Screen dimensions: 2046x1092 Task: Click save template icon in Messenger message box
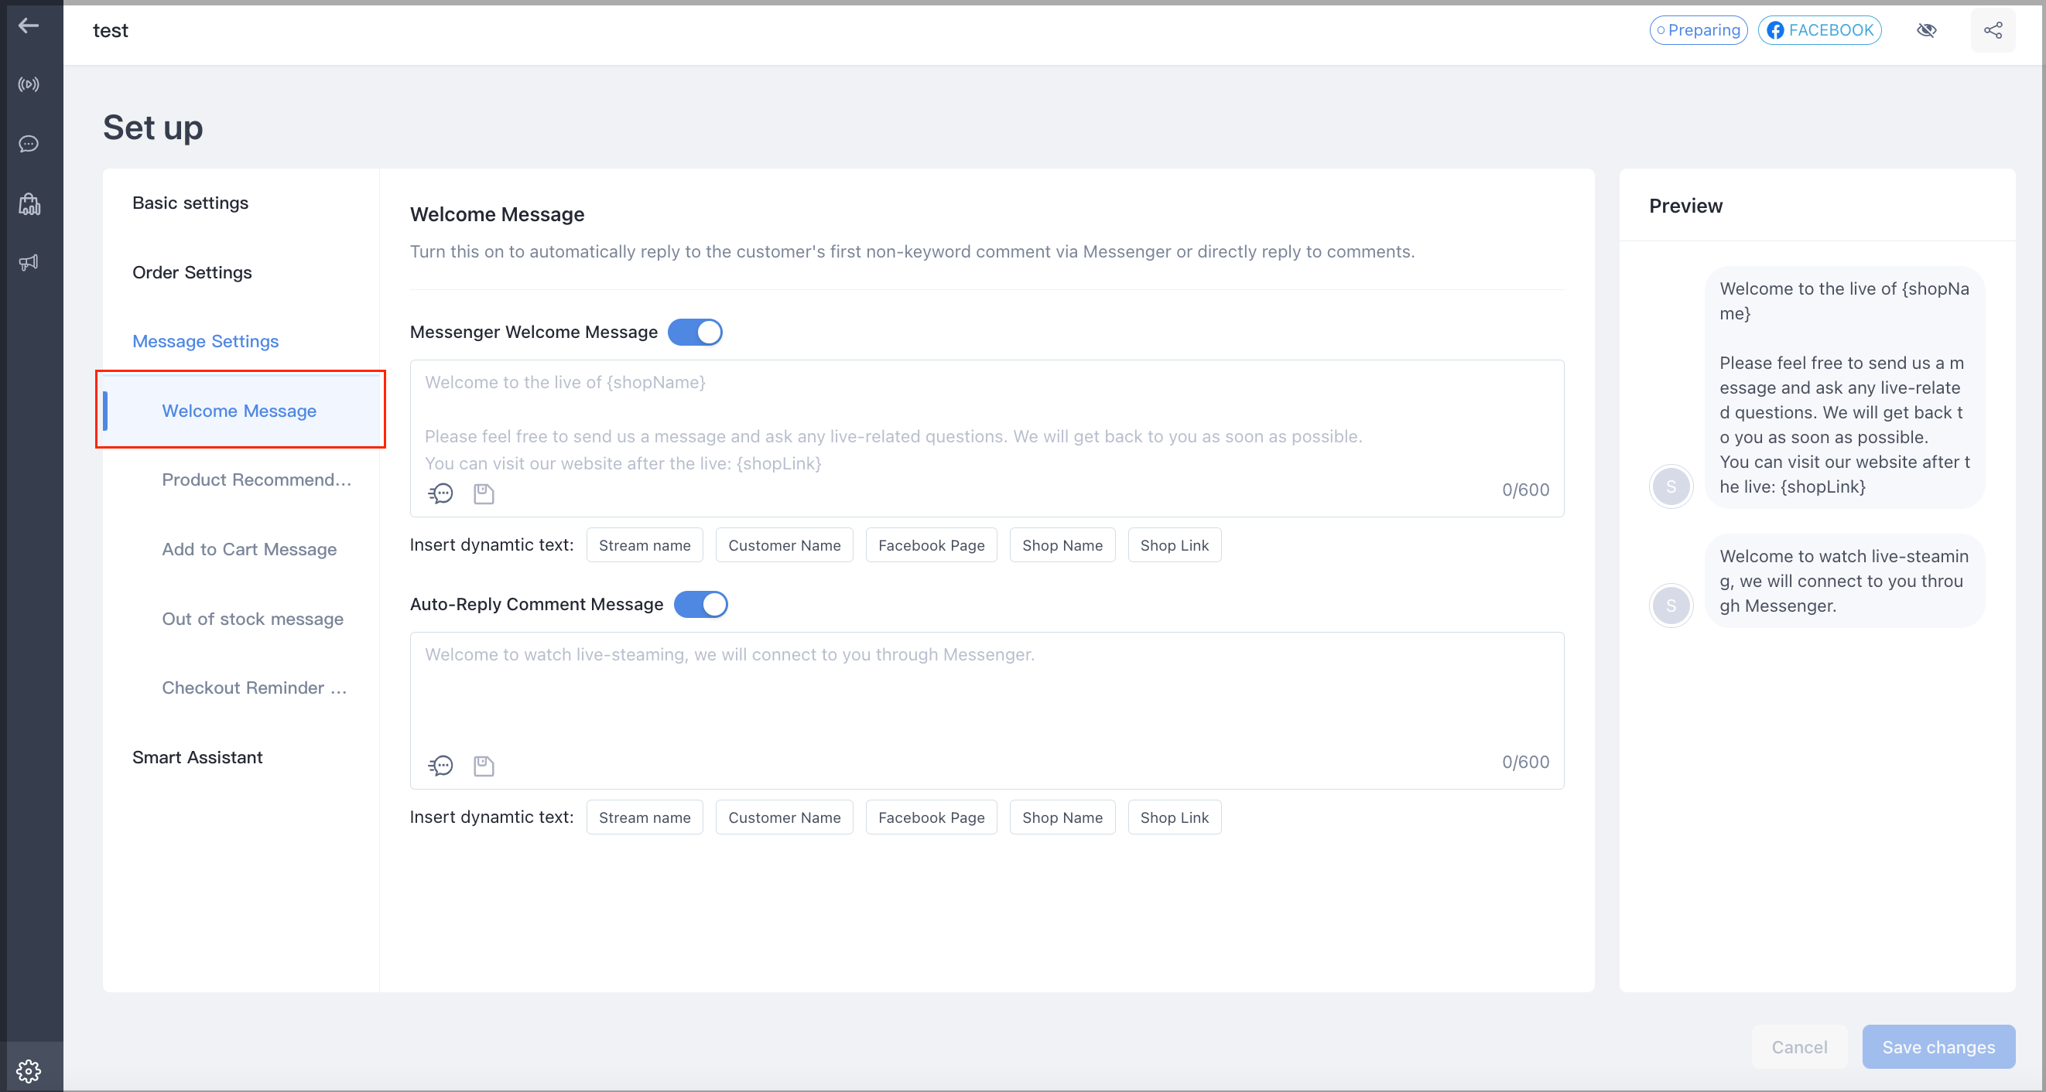[x=484, y=493]
